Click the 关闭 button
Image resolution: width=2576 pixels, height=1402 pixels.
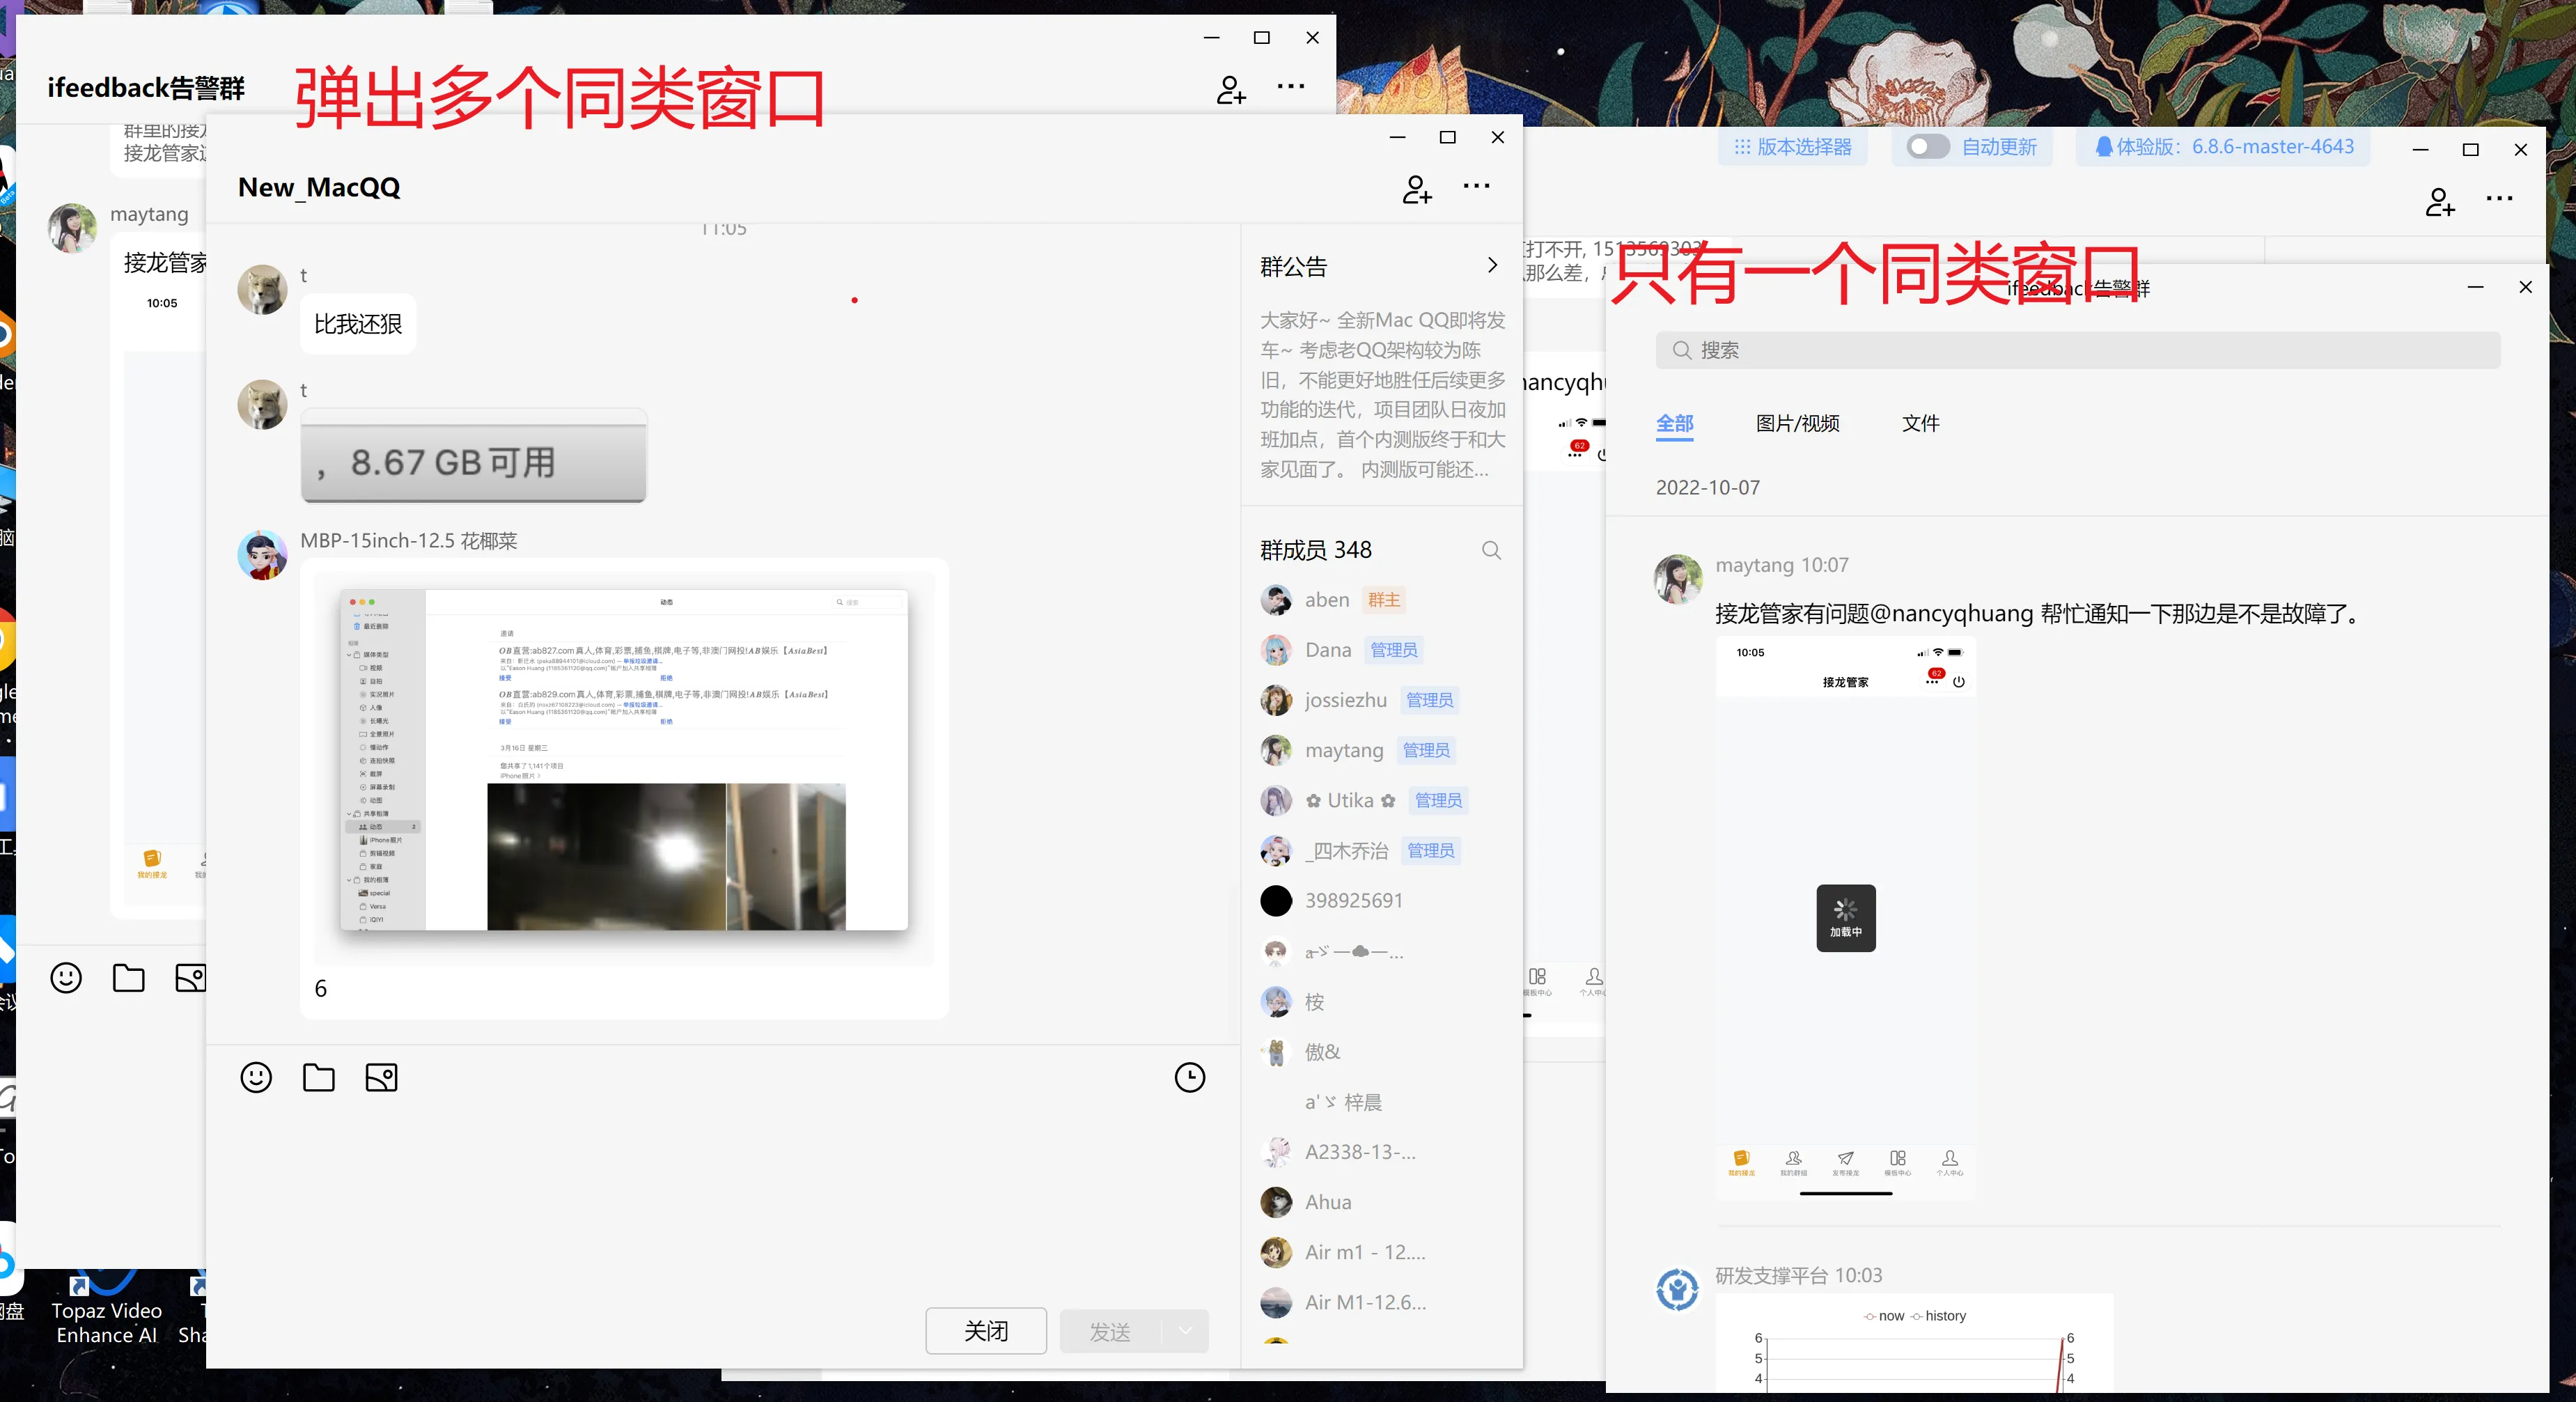coord(986,1330)
